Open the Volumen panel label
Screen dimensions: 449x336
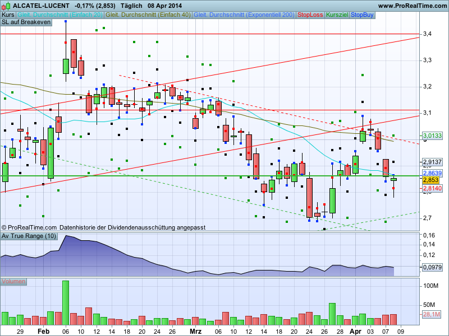point(13,282)
